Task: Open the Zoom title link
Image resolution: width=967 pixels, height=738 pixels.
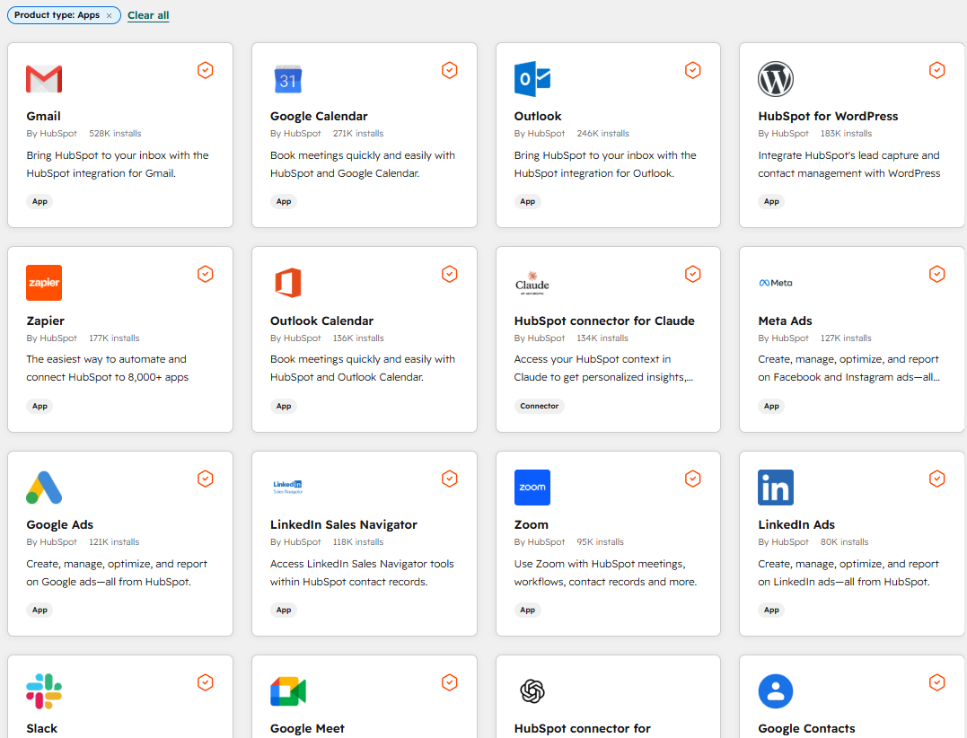Action: (531, 524)
